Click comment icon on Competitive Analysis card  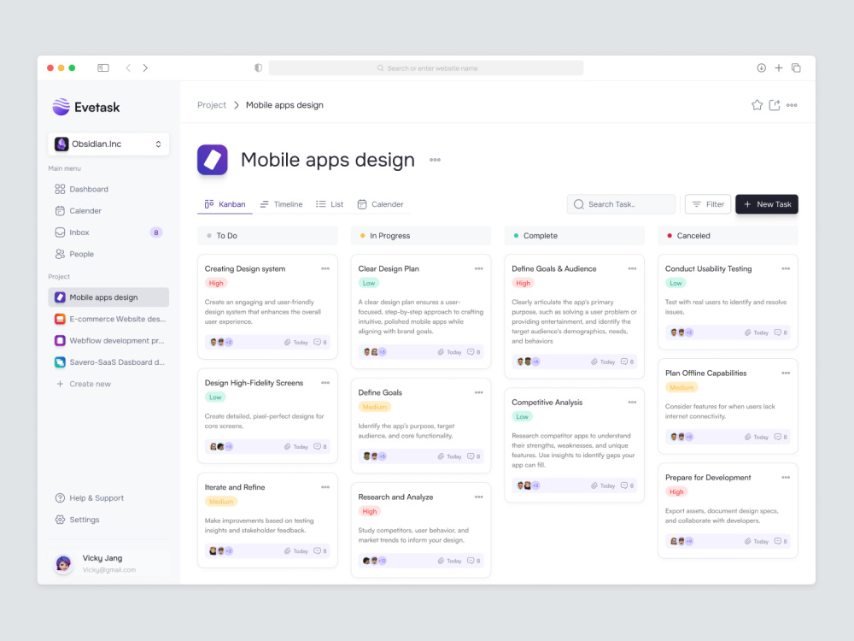624,485
